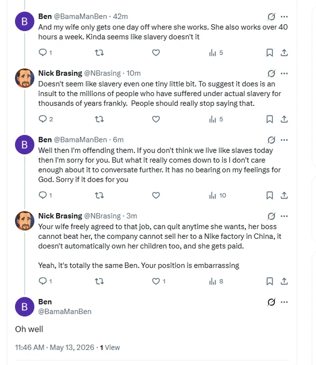Open @NBrasing profile link in 10m tweet
Screen dimensions: 316x365
(x=102, y=73)
